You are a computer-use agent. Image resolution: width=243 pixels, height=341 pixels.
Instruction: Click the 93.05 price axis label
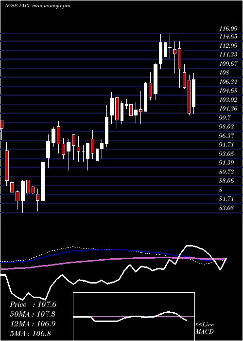pyautogui.click(x=226, y=154)
